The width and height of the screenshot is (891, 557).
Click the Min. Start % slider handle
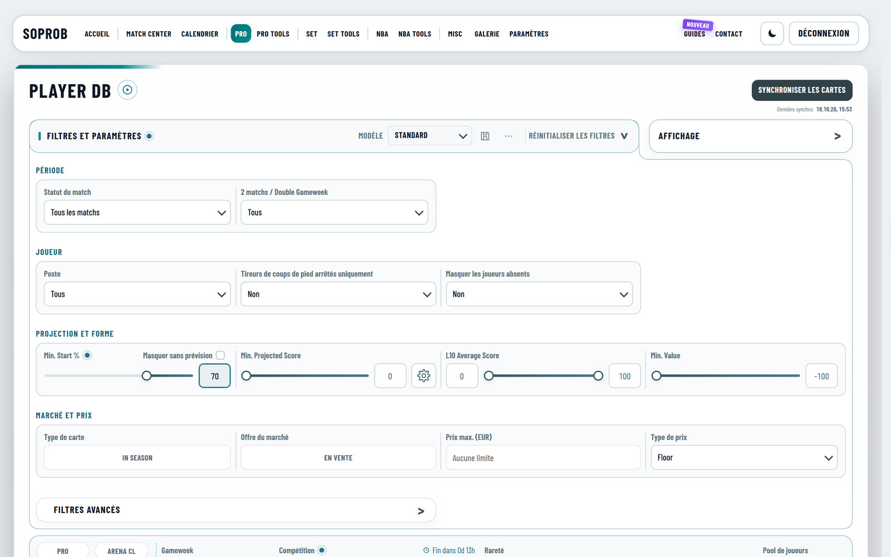pos(146,376)
